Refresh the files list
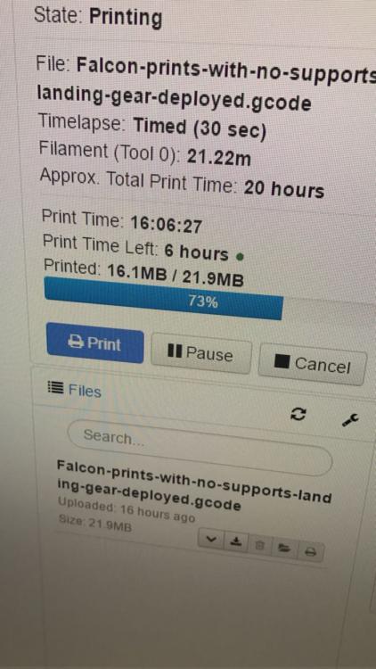This screenshot has width=376, height=669. pos(298,414)
